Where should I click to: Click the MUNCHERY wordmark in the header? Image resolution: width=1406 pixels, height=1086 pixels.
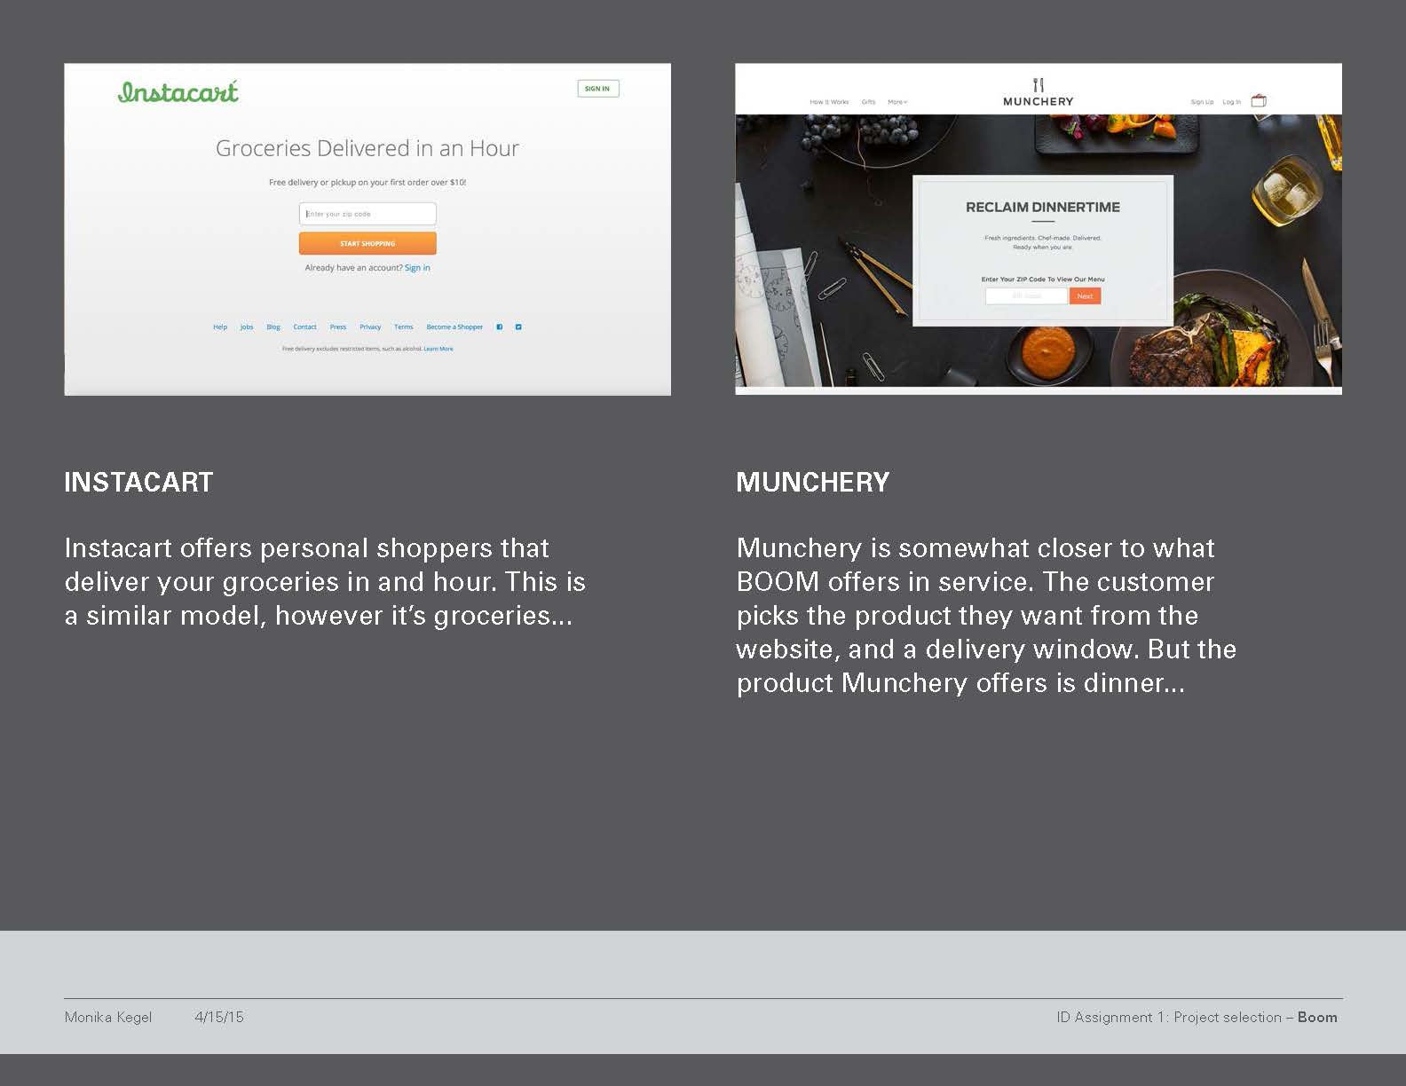1039,101
